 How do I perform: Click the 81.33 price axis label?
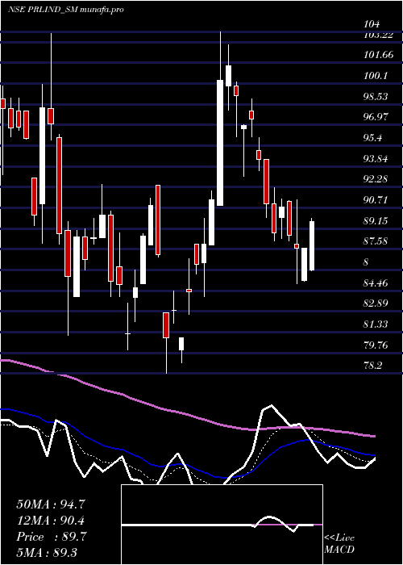coord(376,324)
